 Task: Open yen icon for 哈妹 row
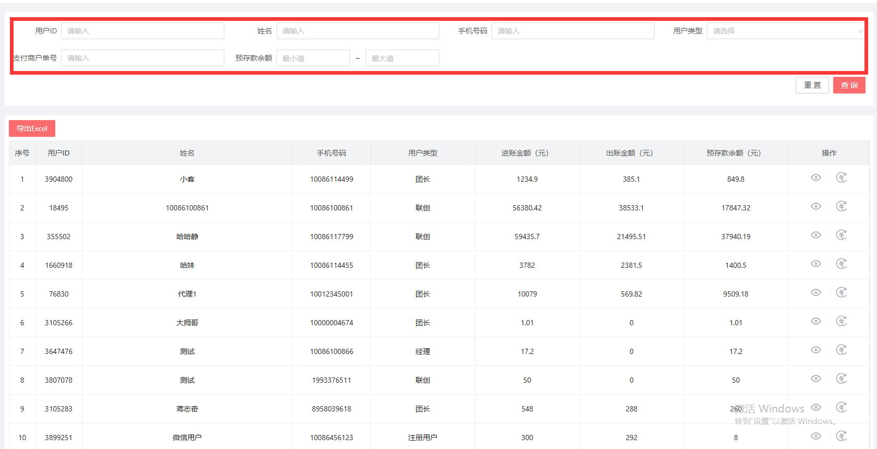pyautogui.click(x=842, y=264)
